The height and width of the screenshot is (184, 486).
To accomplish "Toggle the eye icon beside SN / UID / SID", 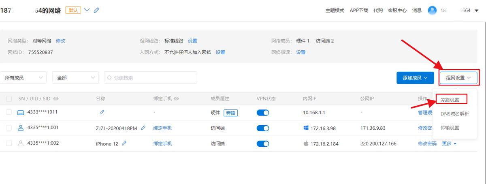I will (56, 98).
